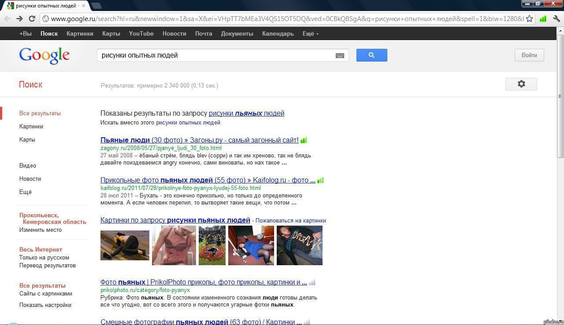564x325 pixels.
Task: Click Показать настройки in sidebar
Action: pos(45,305)
